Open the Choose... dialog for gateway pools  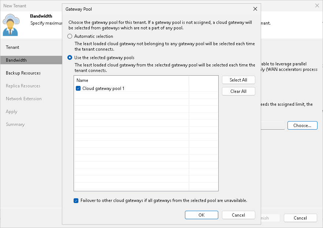[302, 125]
